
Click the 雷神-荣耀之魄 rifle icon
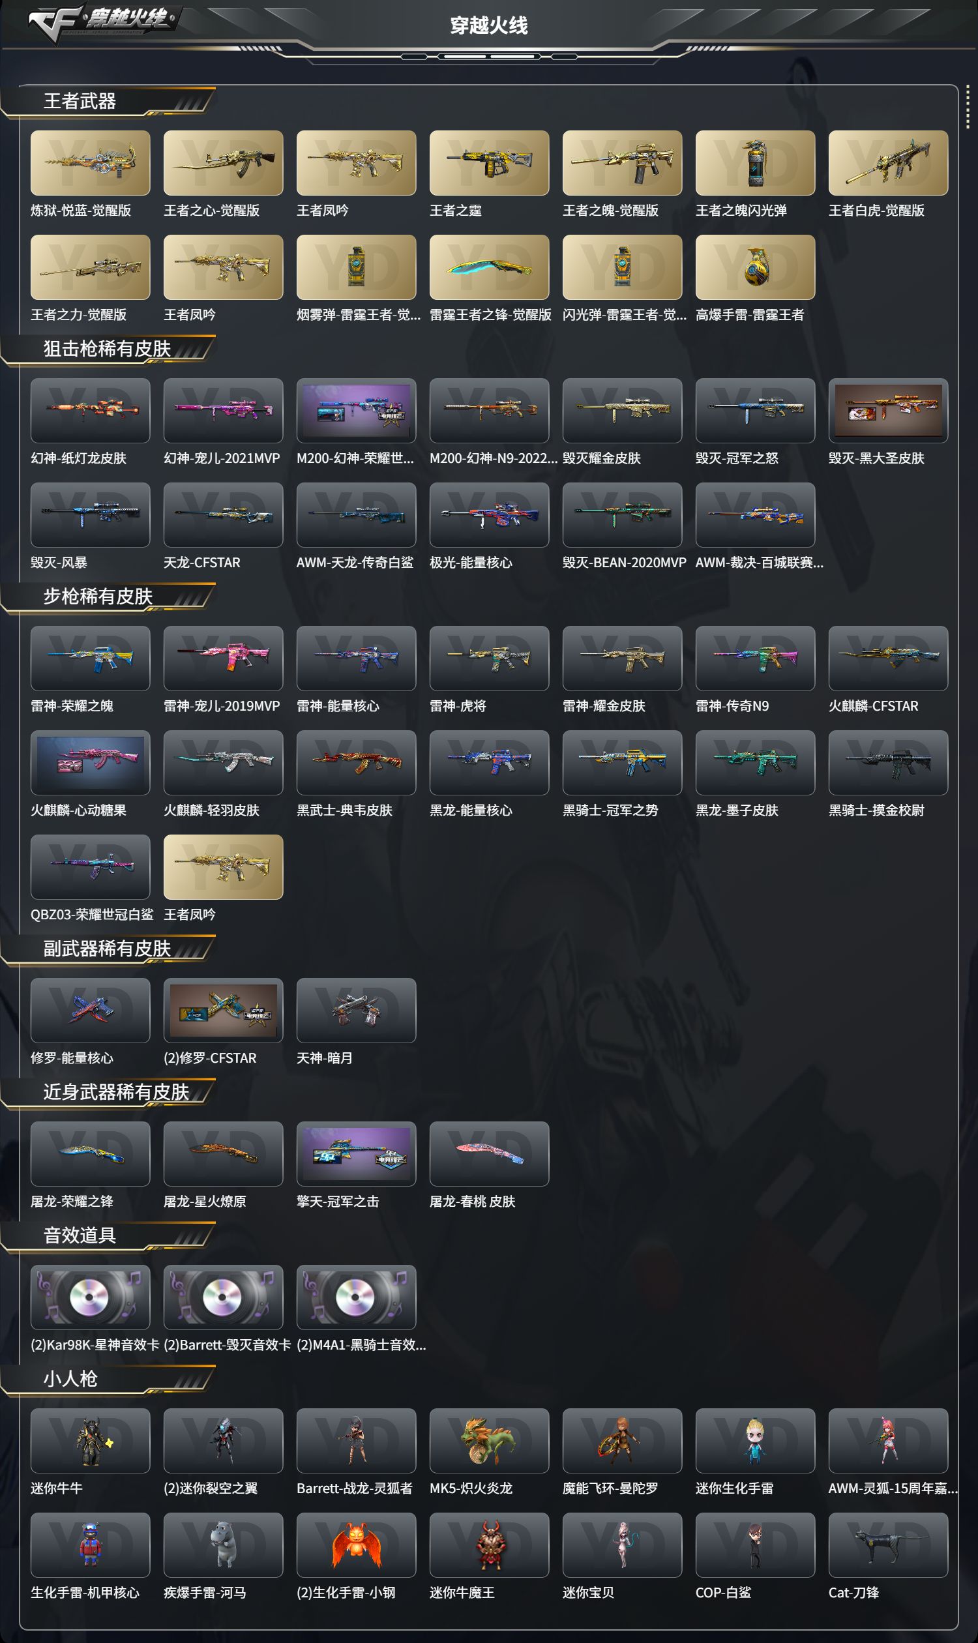pyautogui.click(x=90, y=659)
